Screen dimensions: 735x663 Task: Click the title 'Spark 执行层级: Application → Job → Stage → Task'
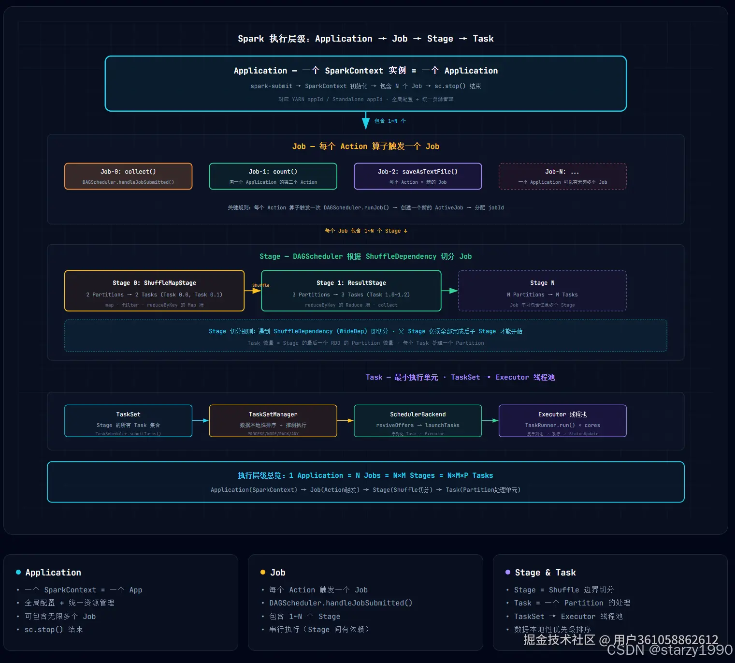click(366, 39)
